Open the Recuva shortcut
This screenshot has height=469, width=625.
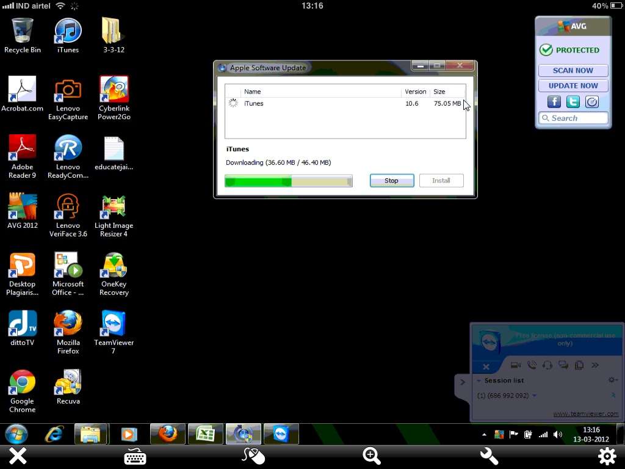[68, 387]
